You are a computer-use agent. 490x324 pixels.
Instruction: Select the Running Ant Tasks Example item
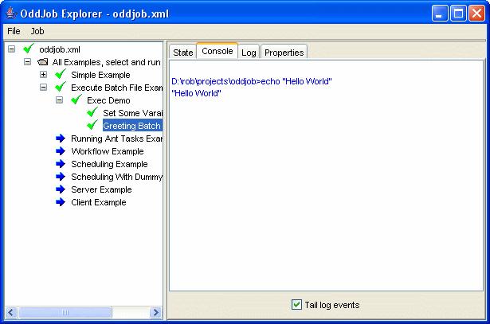(x=116, y=139)
